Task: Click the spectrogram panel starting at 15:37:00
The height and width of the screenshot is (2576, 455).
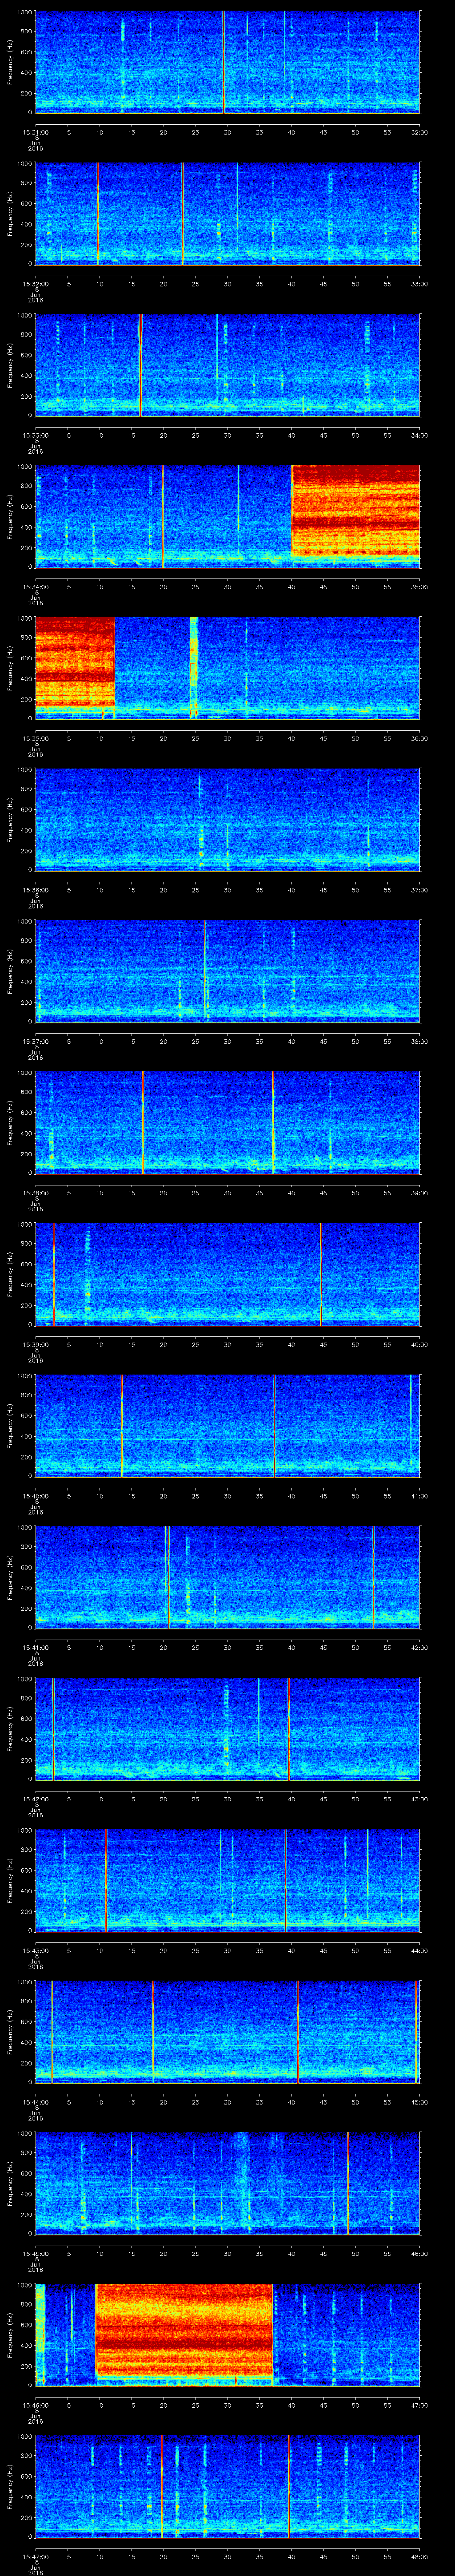Action: point(227,971)
